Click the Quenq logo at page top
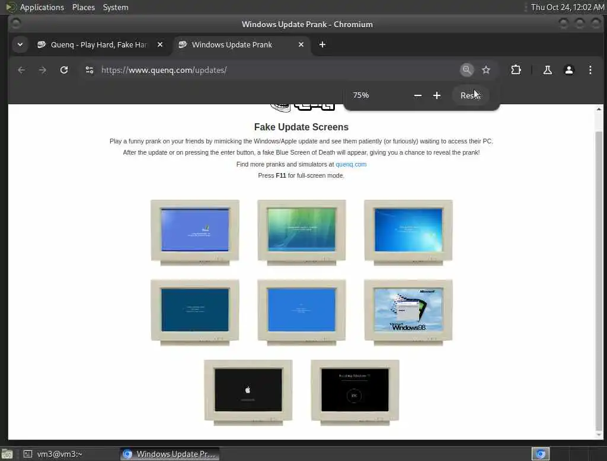The width and height of the screenshot is (607, 461). [x=302, y=107]
